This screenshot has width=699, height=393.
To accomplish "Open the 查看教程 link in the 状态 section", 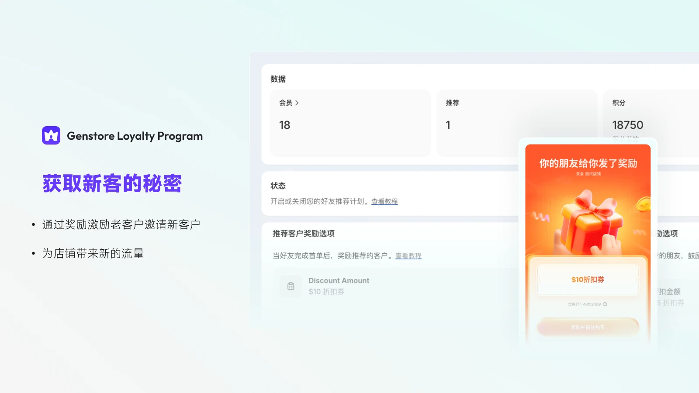I will (384, 201).
